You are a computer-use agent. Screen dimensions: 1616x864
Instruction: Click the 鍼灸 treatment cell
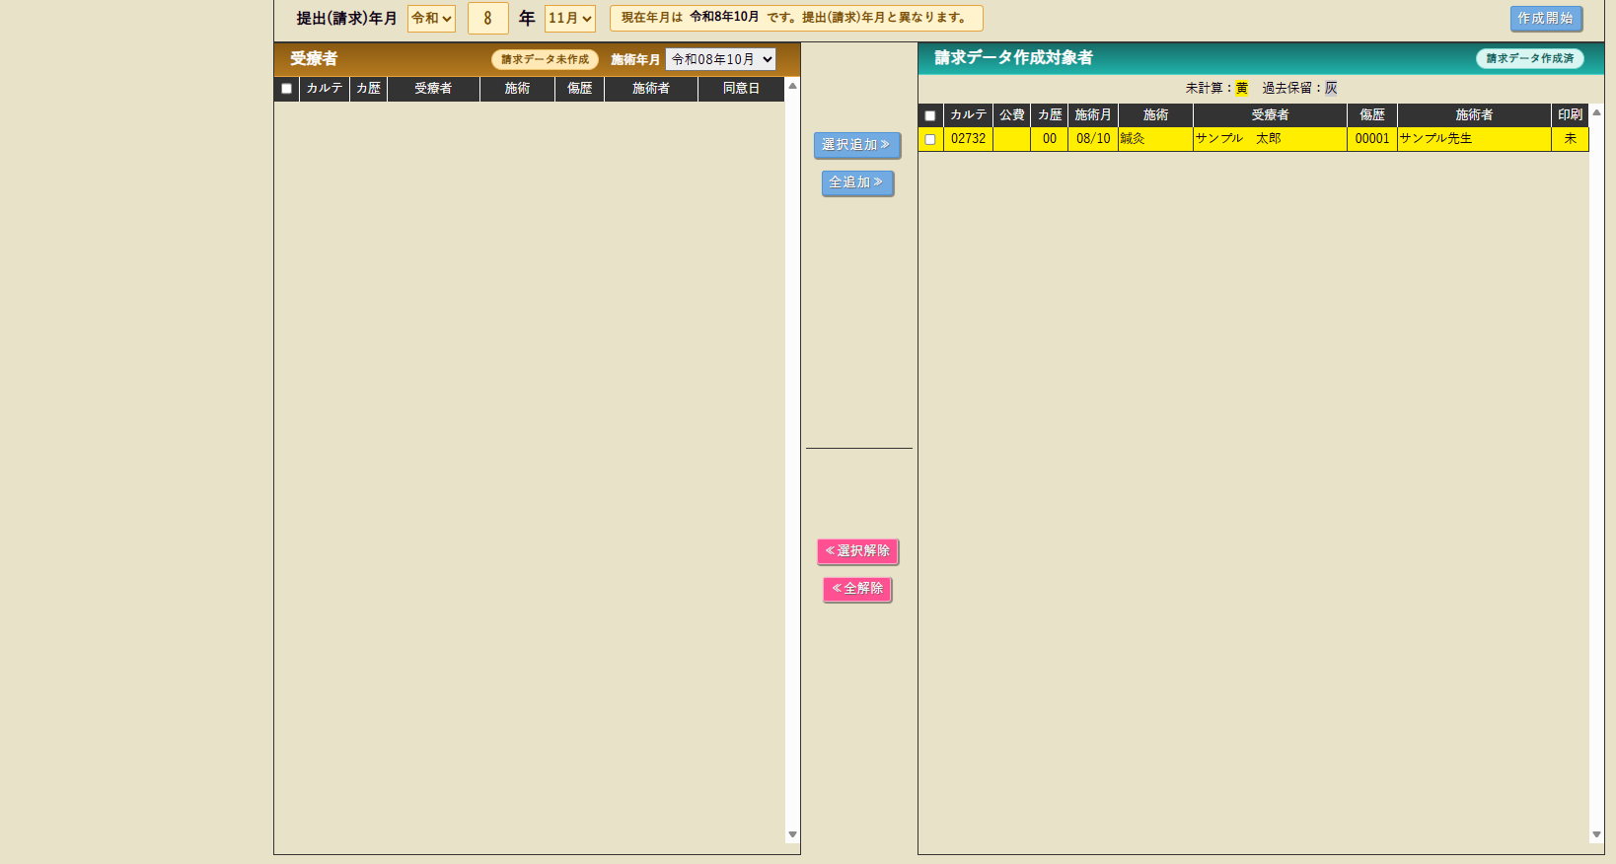point(1155,139)
